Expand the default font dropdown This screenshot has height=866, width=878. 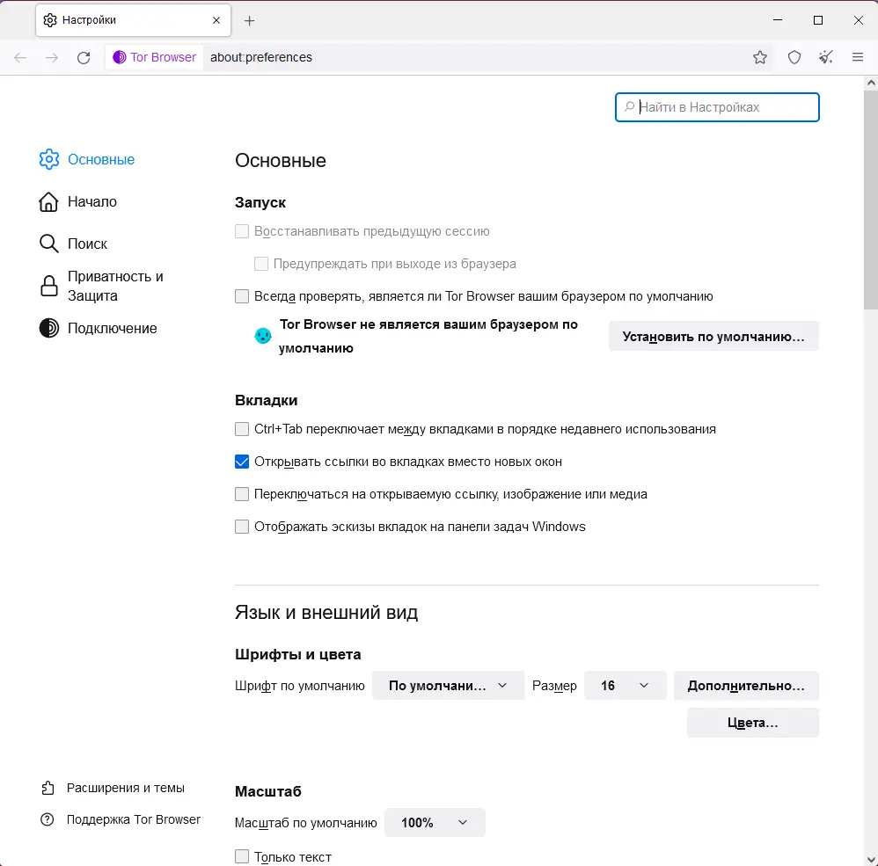coord(448,686)
